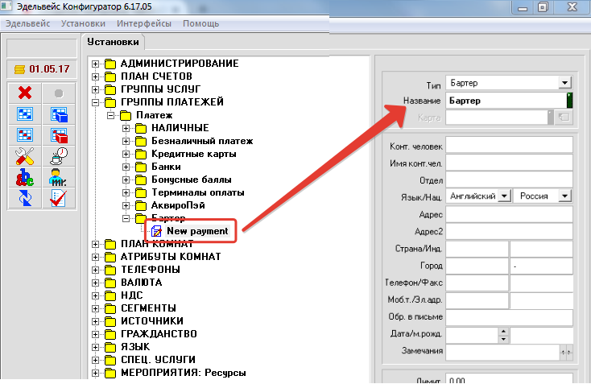Open the Английский language dropdown

tap(503, 196)
